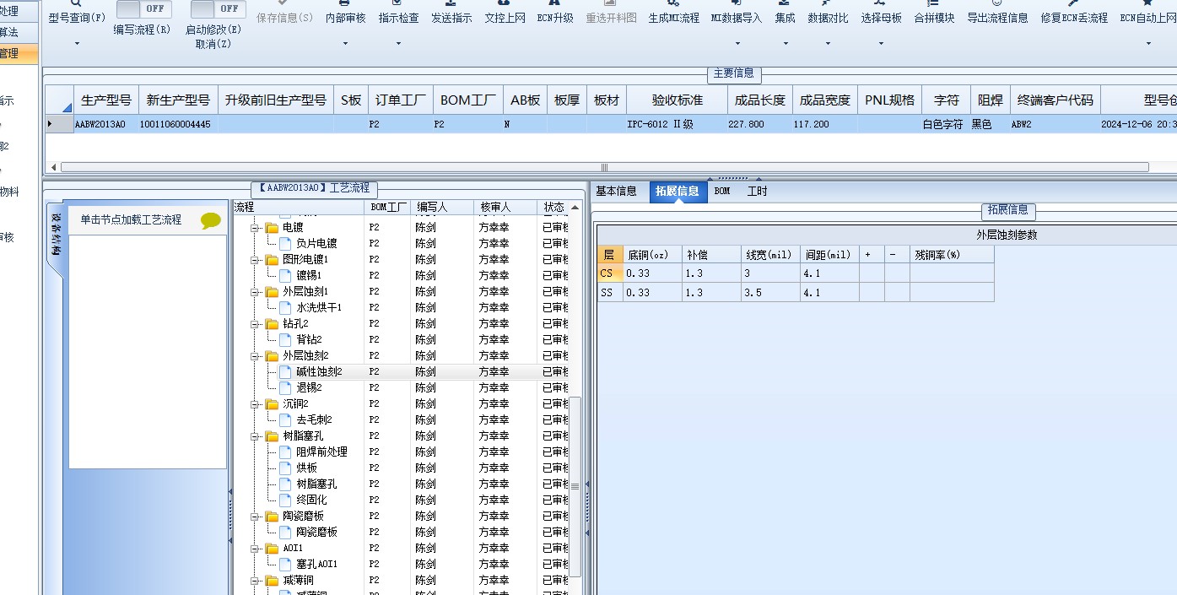Screen dimensions: 1177x595
Task: Collapse the 树脂塞孔 parent node expander
Action: (x=255, y=436)
